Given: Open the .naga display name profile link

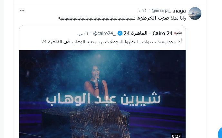Looking at the screenshot, I should (x=179, y=11).
